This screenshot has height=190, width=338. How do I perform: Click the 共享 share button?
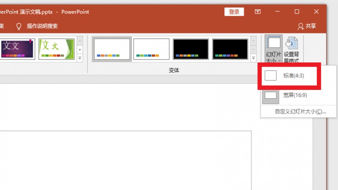[307, 26]
